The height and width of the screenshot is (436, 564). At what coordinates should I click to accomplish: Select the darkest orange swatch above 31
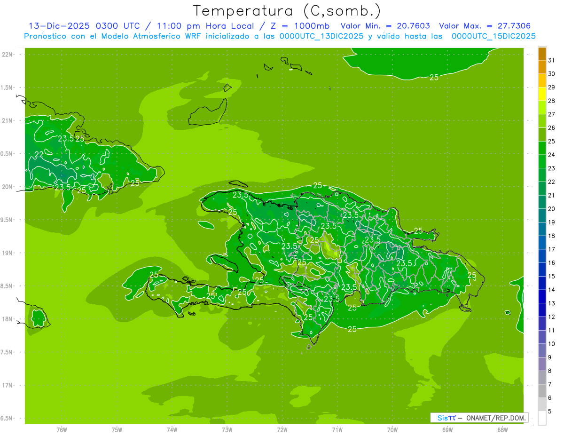click(542, 54)
